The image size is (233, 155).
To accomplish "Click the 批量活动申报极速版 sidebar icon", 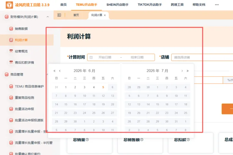I will [x=11, y=120].
